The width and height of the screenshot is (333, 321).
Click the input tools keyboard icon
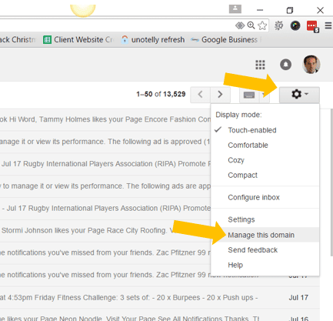[249, 95]
